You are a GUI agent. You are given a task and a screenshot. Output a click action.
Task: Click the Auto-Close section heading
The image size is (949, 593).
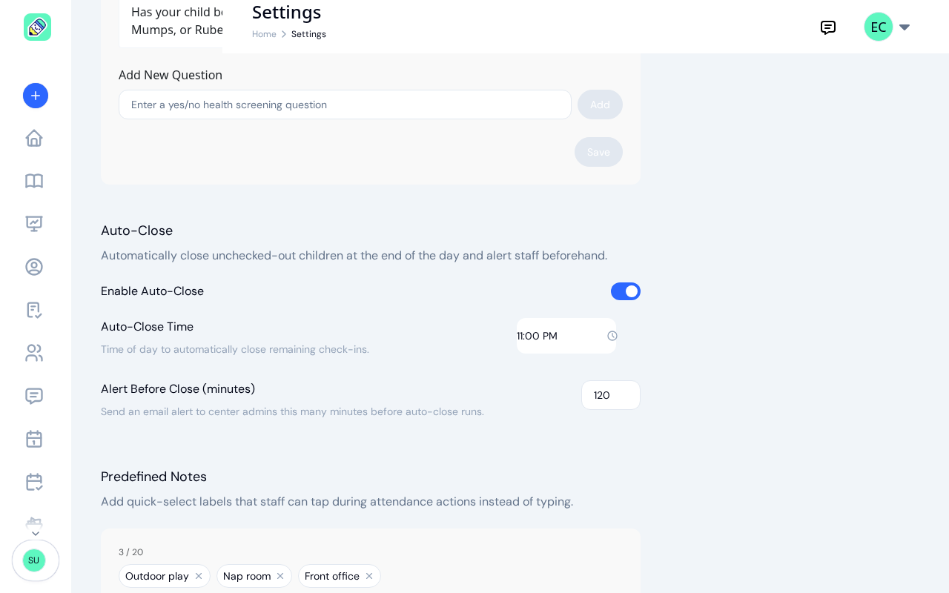tap(136, 231)
